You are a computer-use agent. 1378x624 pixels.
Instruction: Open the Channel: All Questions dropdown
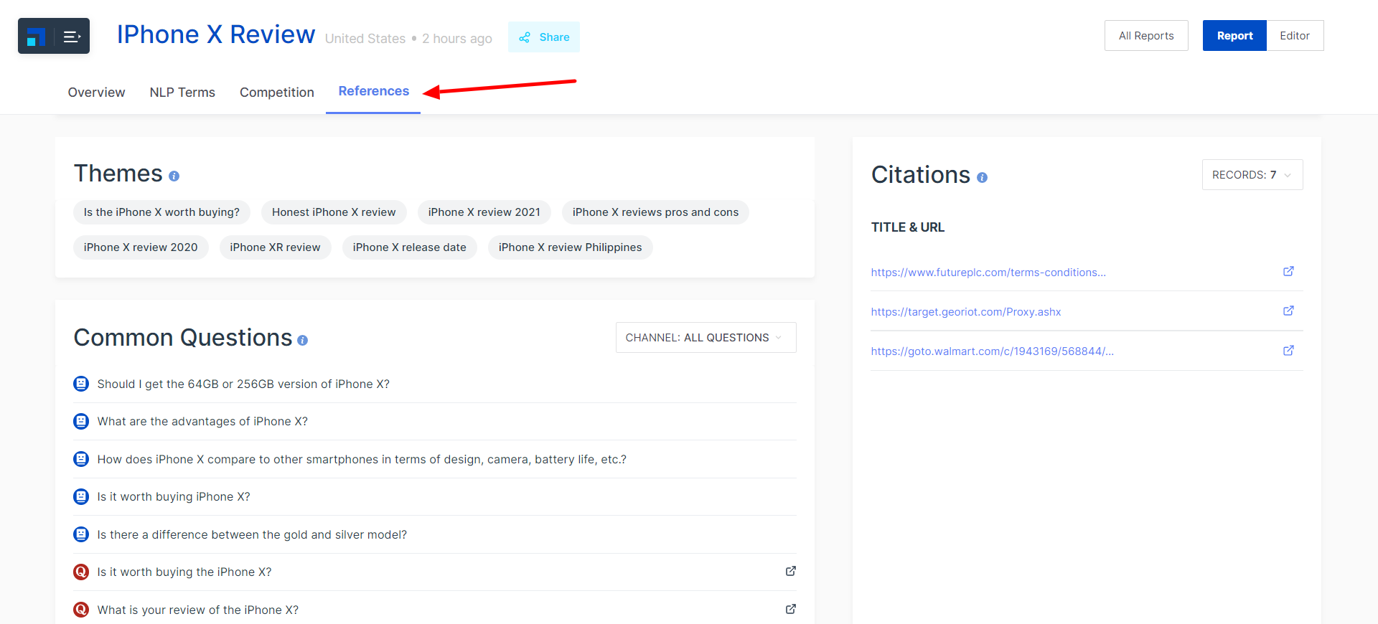point(706,338)
